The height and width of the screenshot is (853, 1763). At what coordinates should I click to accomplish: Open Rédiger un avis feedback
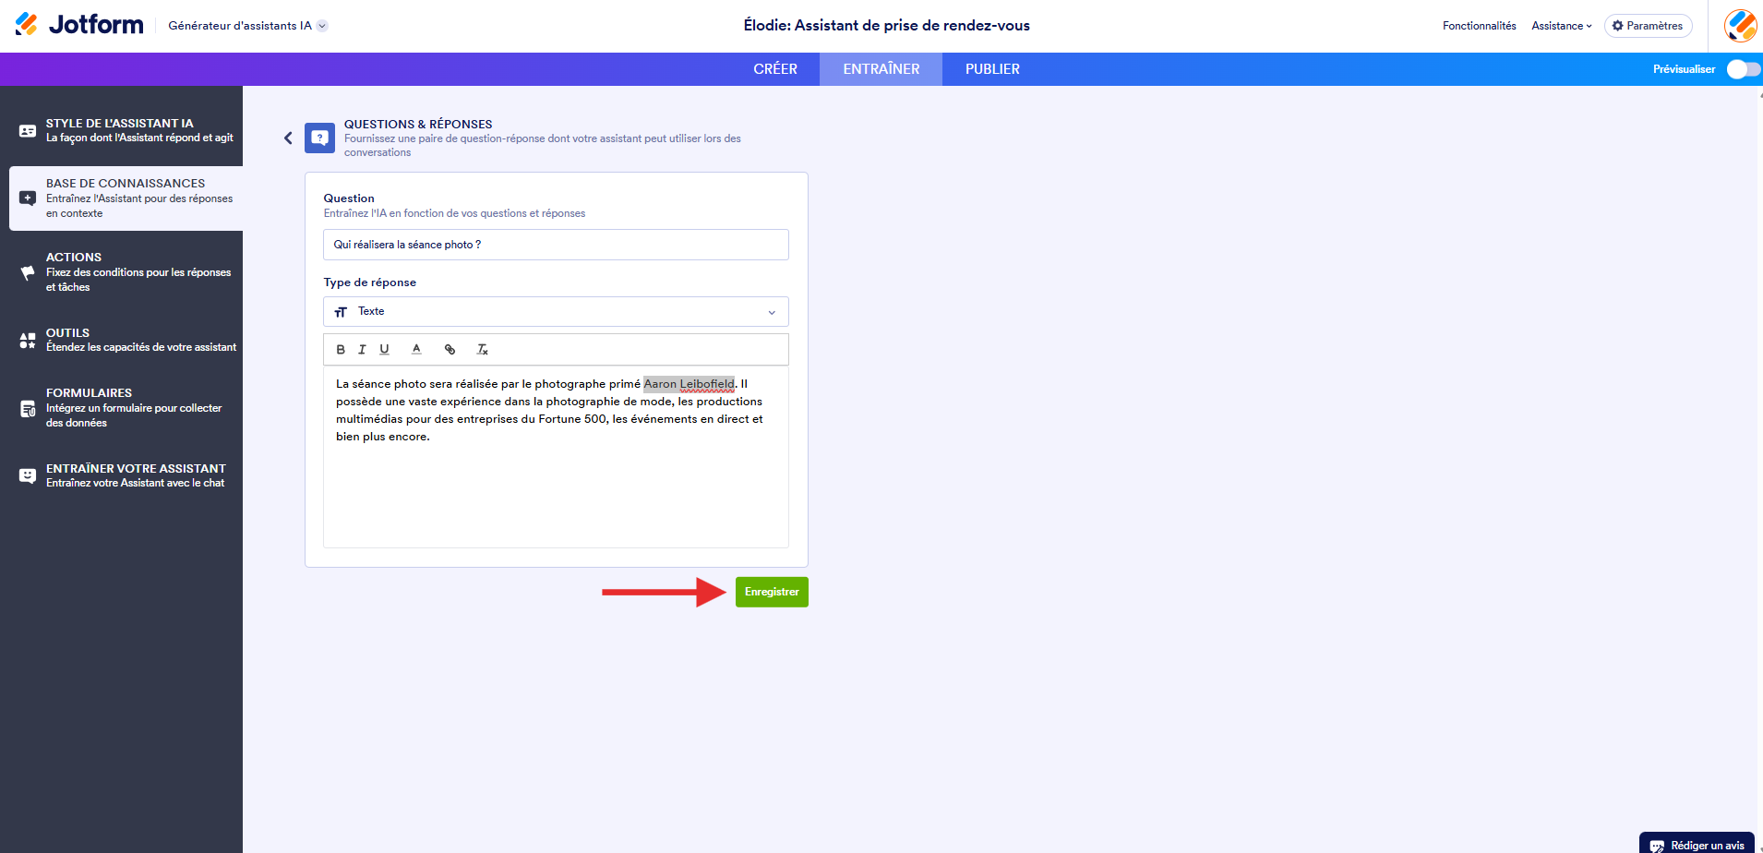tap(1697, 844)
